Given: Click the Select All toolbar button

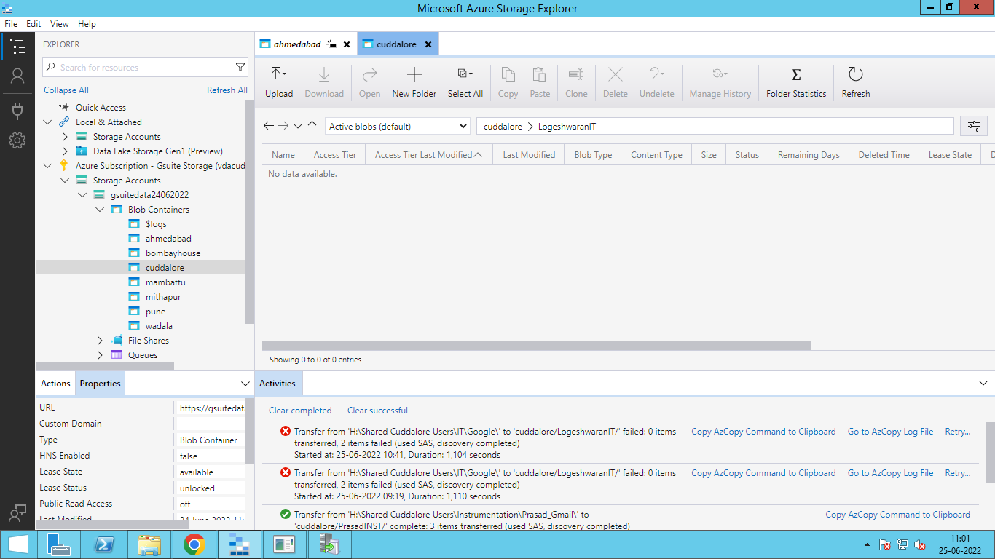Looking at the screenshot, I should tap(465, 82).
